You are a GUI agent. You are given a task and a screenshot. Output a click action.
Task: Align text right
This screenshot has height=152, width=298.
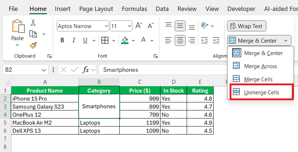(x=191, y=40)
